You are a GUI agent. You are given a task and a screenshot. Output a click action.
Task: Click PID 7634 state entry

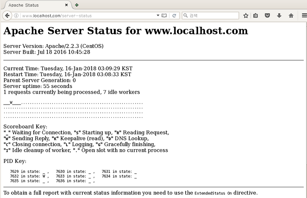(119, 176)
